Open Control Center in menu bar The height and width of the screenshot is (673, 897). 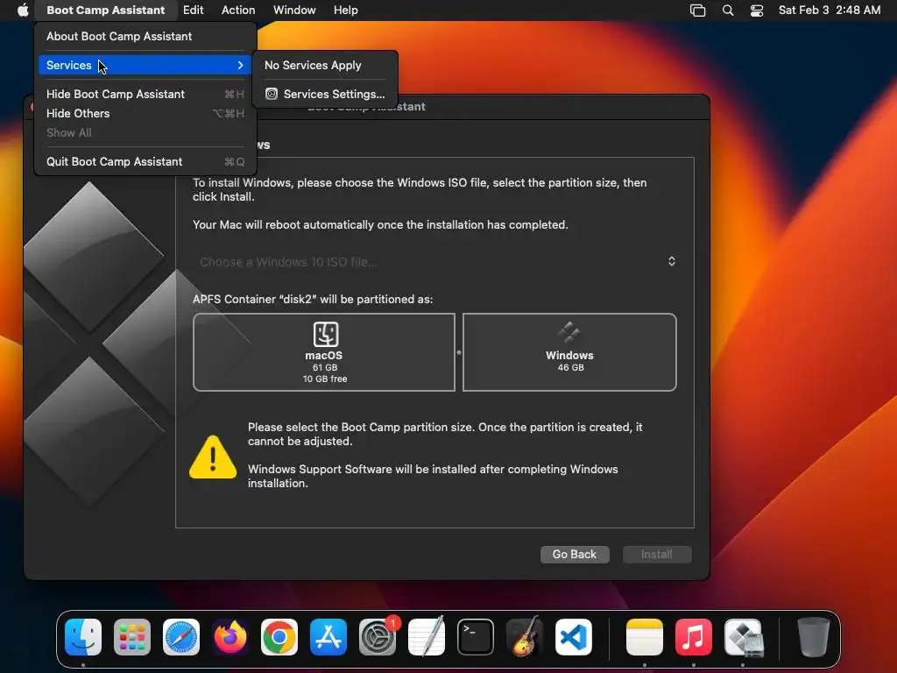(x=757, y=11)
